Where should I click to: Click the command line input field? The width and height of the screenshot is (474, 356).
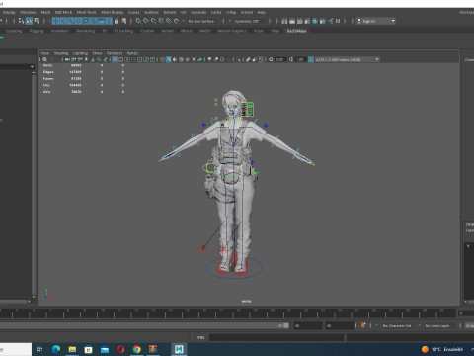(276, 337)
